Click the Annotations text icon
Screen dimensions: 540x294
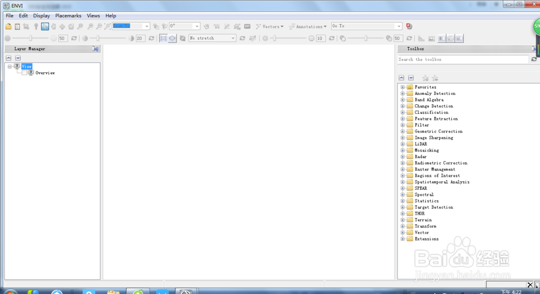click(x=292, y=26)
